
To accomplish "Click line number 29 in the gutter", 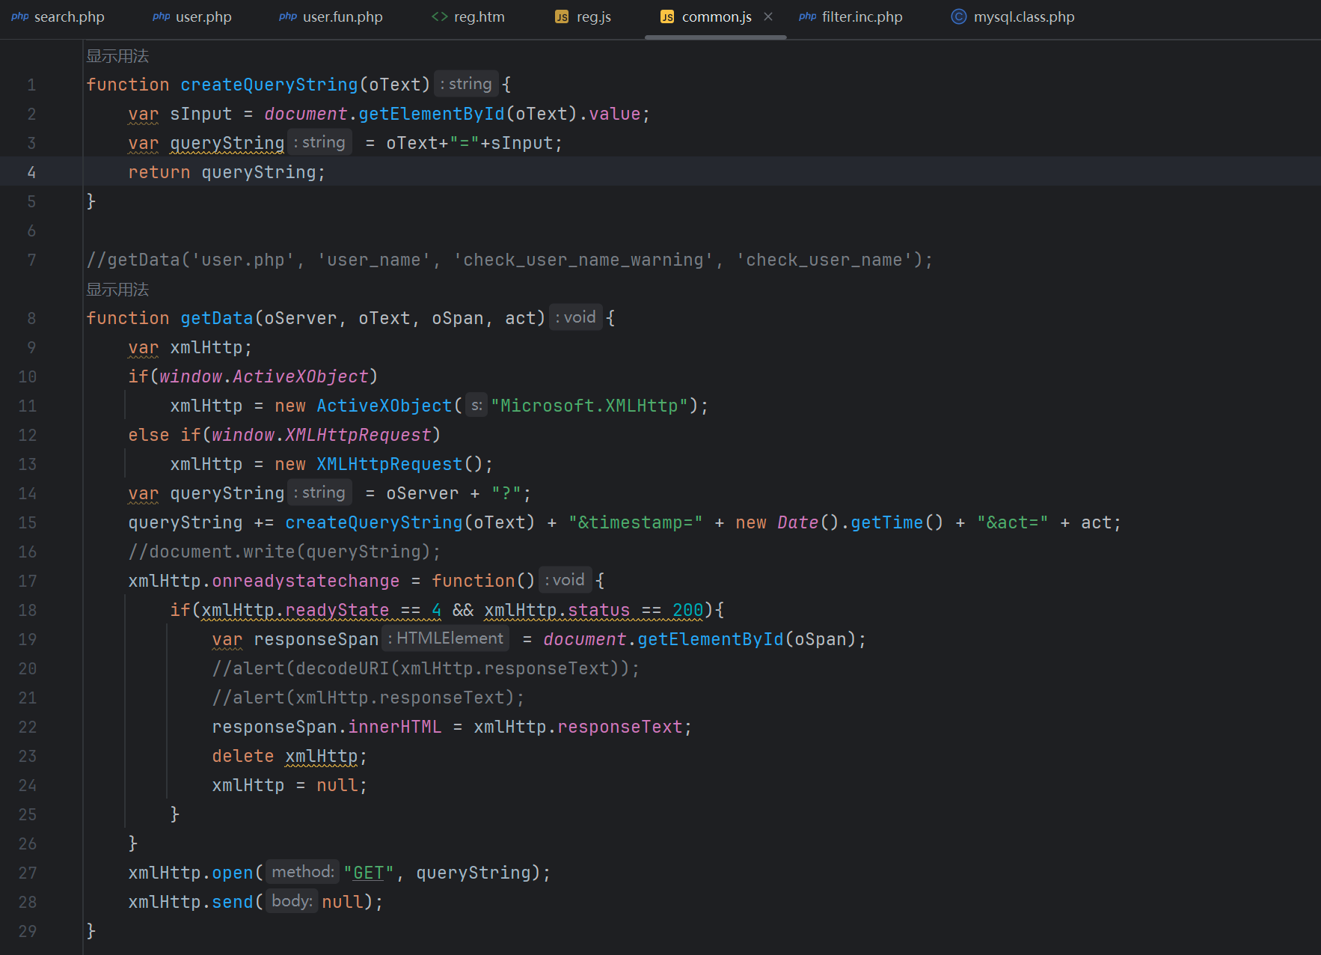I will 28,931.
